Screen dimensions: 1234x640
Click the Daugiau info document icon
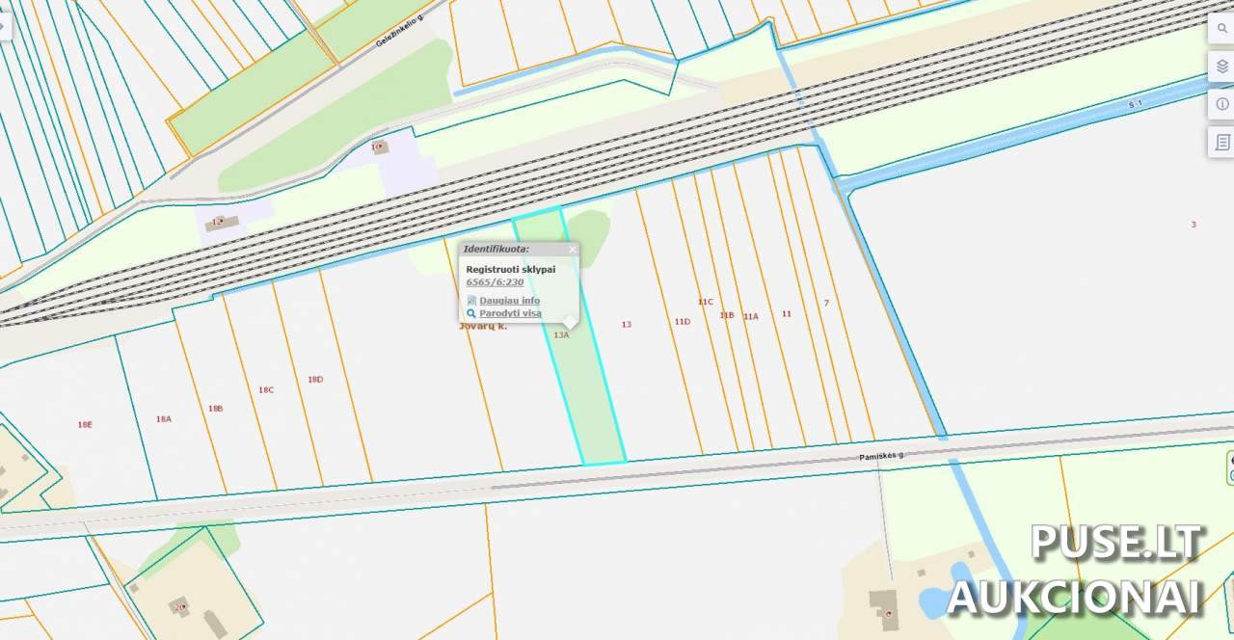(x=471, y=301)
